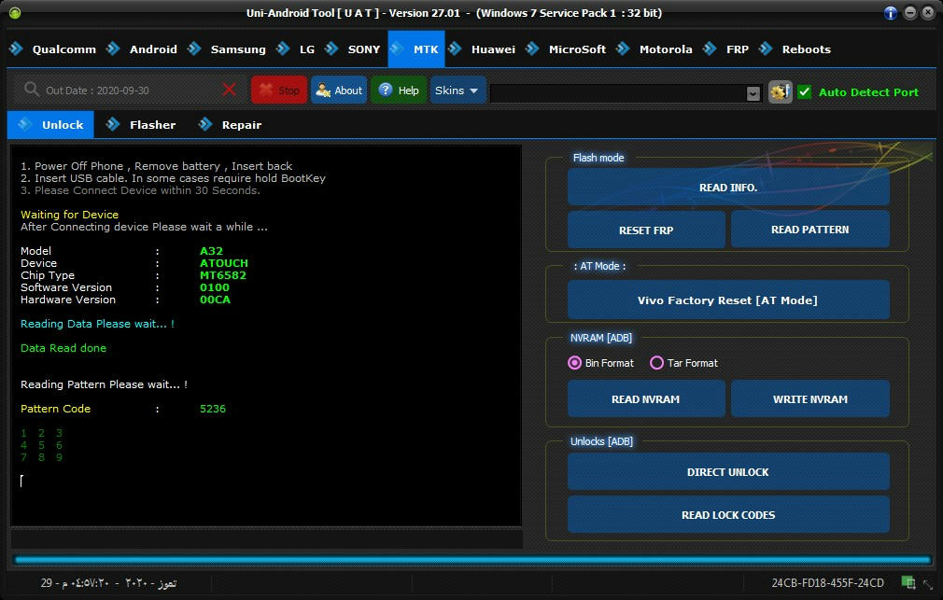Switch to the MicroSoft tab
943x600 pixels.
click(567, 49)
